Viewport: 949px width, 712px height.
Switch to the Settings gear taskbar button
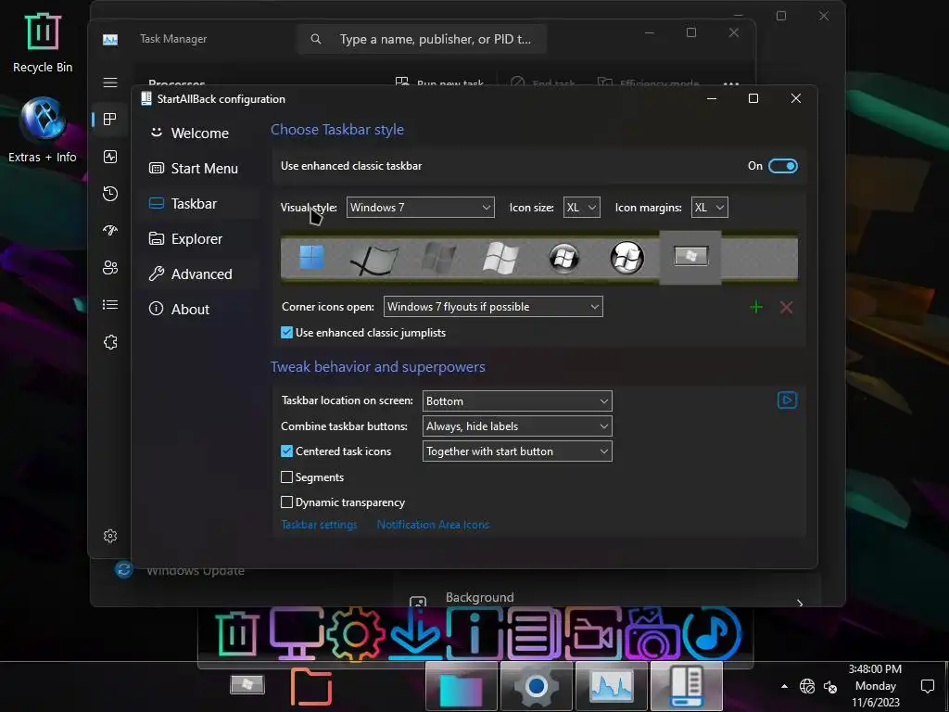(x=537, y=687)
